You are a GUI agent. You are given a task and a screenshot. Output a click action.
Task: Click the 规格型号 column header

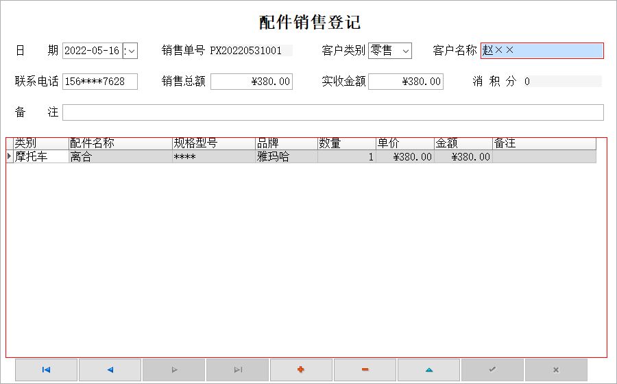coord(214,143)
